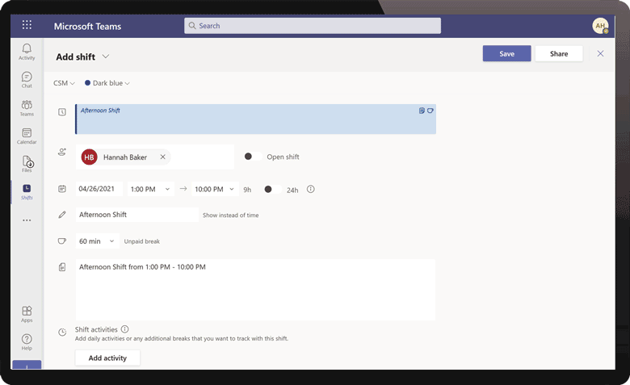Open the app launcher waffle grid
The height and width of the screenshot is (385, 630).
coord(27,26)
